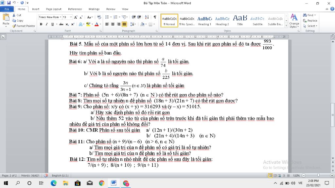Apply No Spacing style
This screenshot has height=188, width=335.
pyautogui.click(x=187, y=21)
